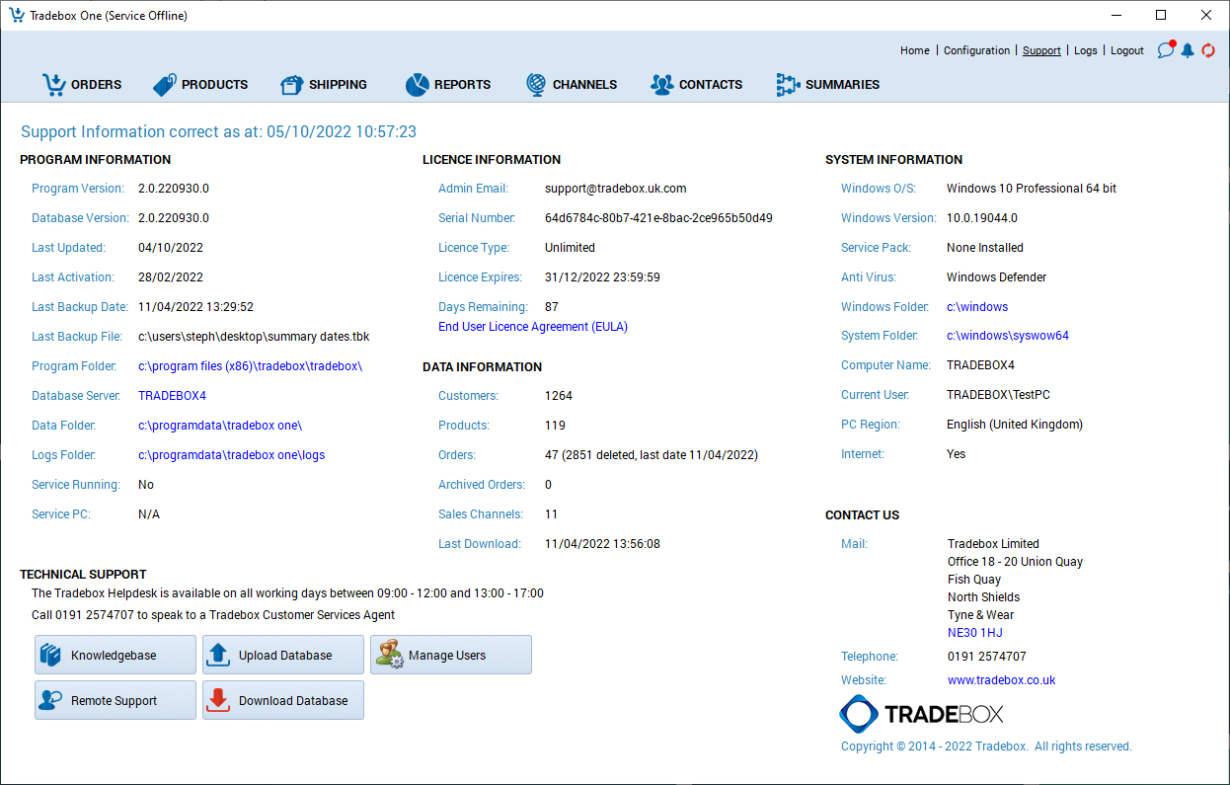
Task: Open the SHIPPING menu
Action: (338, 85)
